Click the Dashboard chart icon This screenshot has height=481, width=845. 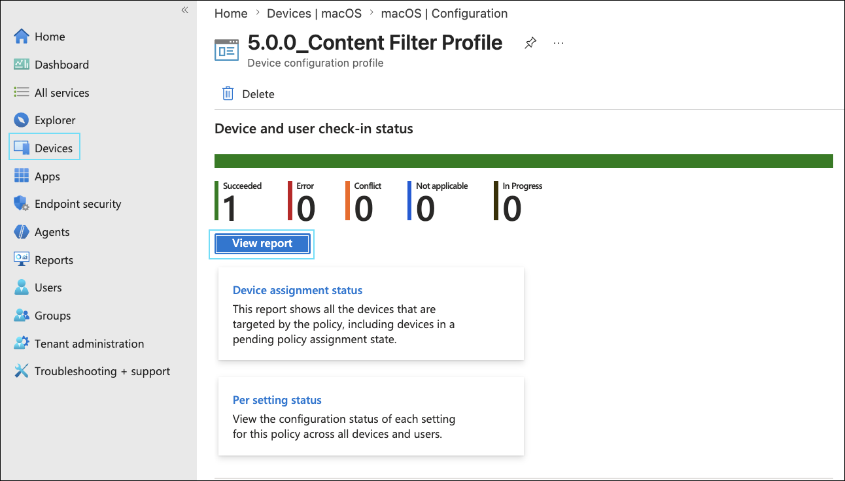[x=22, y=64]
